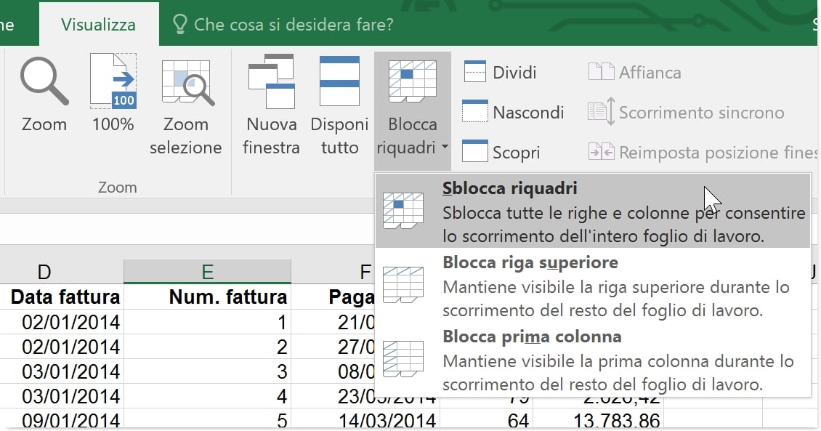Select date 03/01/2014 for invoice number 4
The image size is (821, 431).
(62, 396)
